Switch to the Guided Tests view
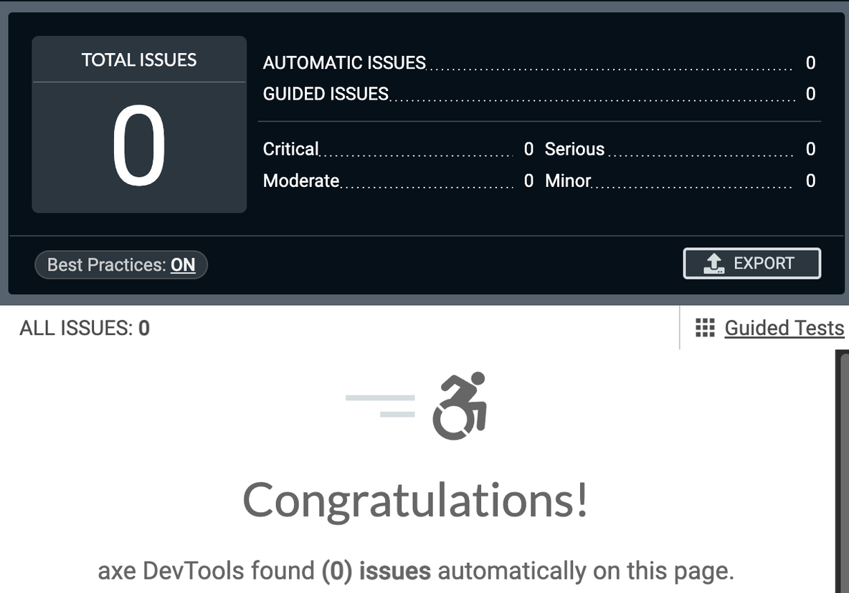Image resolution: width=849 pixels, height=593 pixels. tap(784, 327)
